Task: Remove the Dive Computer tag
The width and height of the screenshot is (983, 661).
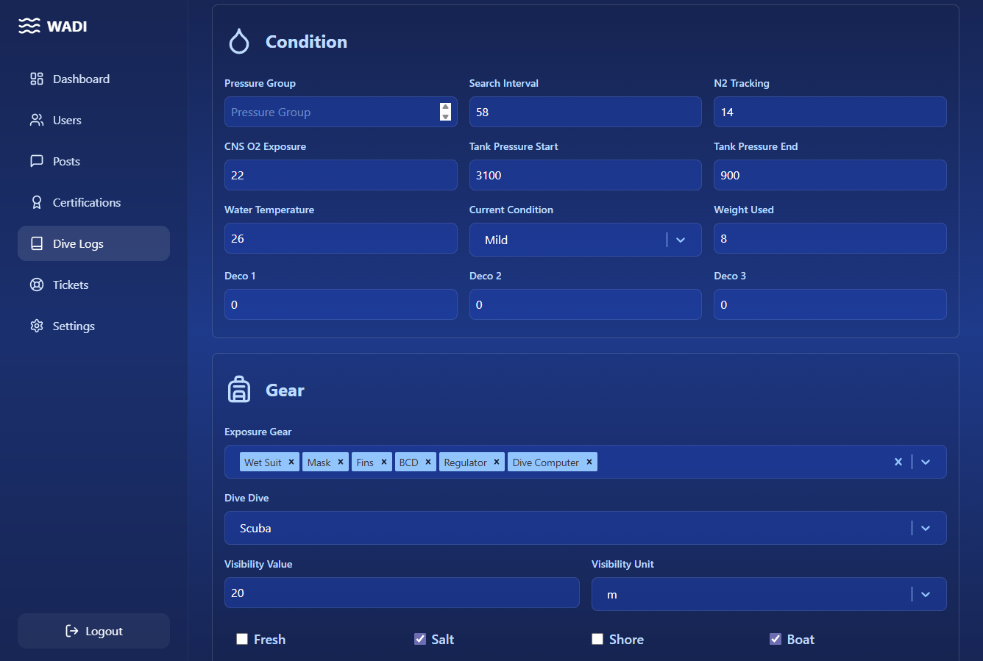Action: pyautogui.click(x=589, y=462)
